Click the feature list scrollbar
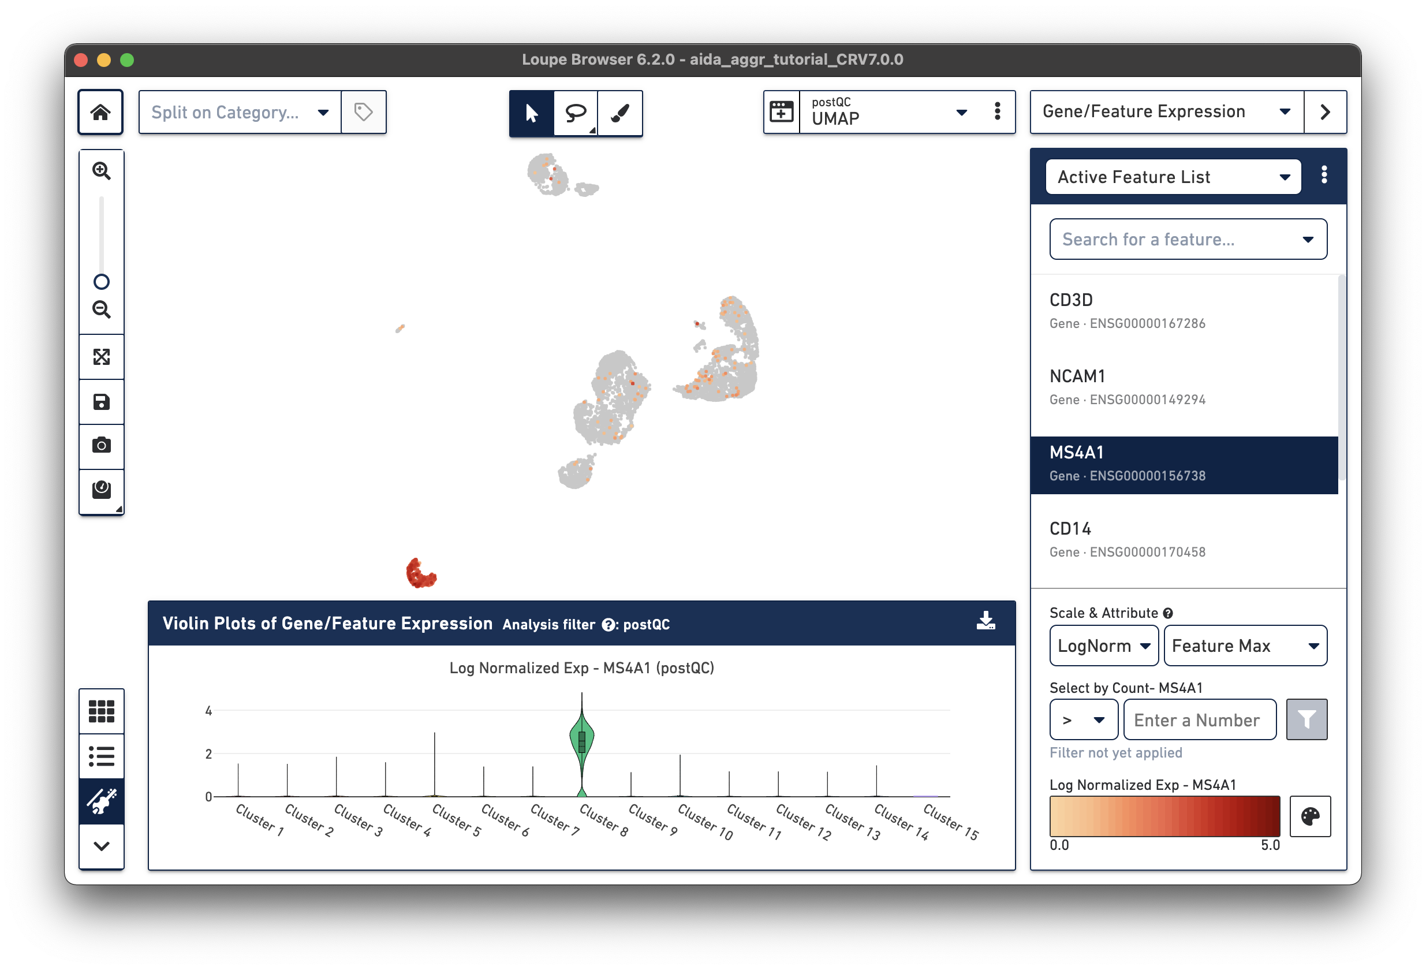 pyautogui.click(x=1341, y=378)
